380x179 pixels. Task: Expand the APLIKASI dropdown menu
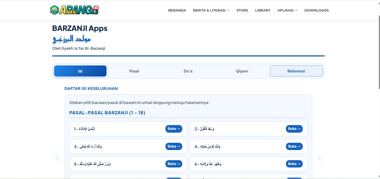coord(287,10)
